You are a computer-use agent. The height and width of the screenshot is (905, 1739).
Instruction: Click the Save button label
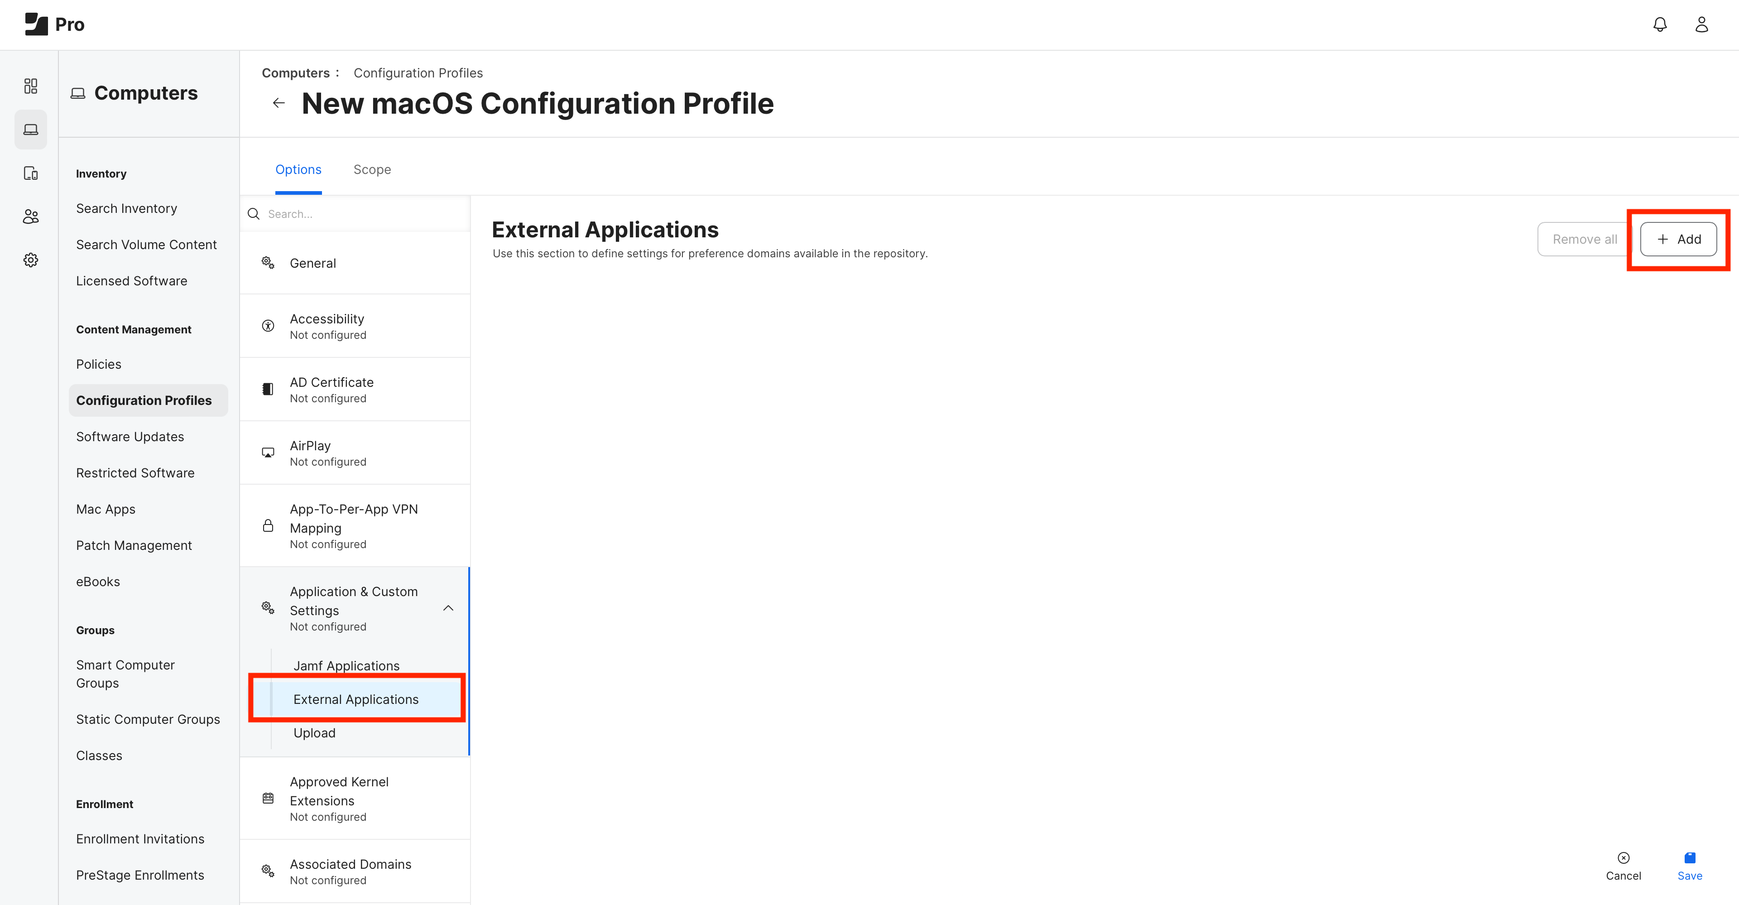coord(1690,876)
